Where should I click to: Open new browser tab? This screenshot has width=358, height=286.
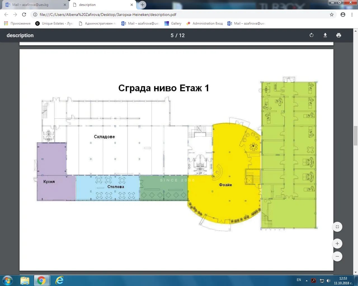(142, 5)
